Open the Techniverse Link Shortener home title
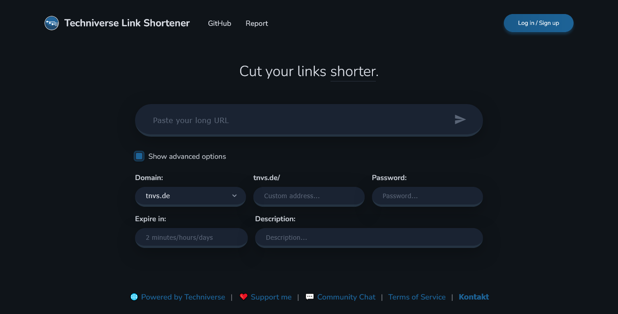Viewport: 618px width, 314px height. pos(127,23)
